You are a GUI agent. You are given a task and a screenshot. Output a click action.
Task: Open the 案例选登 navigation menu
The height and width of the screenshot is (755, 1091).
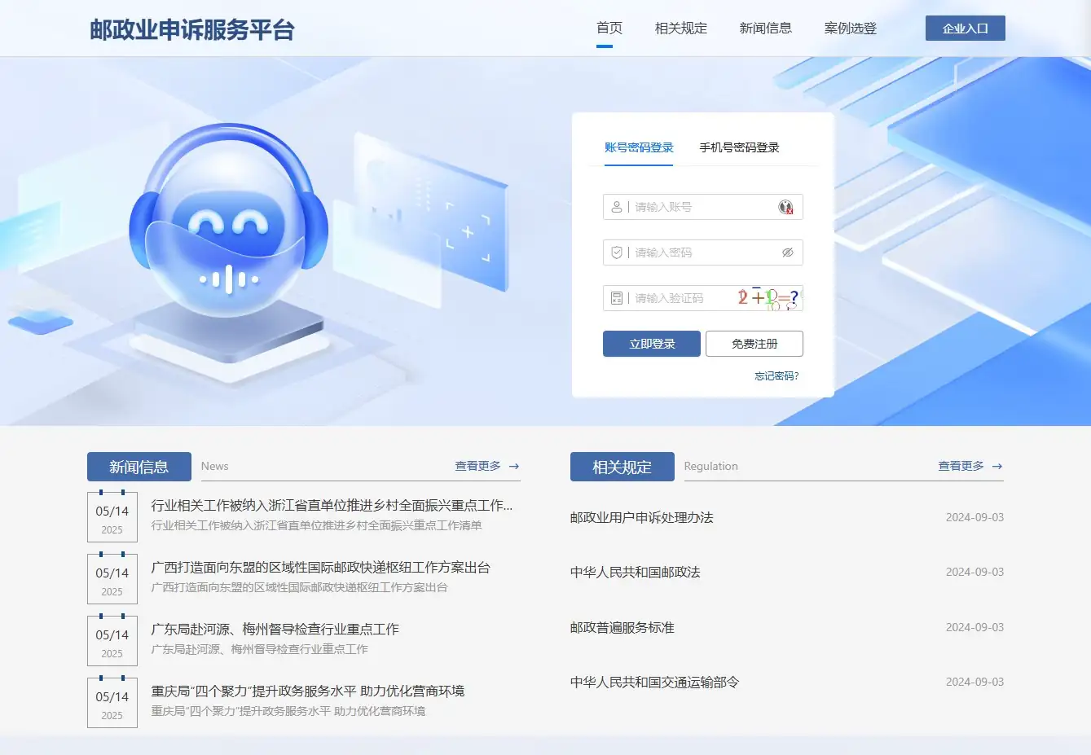click(850, 27)
